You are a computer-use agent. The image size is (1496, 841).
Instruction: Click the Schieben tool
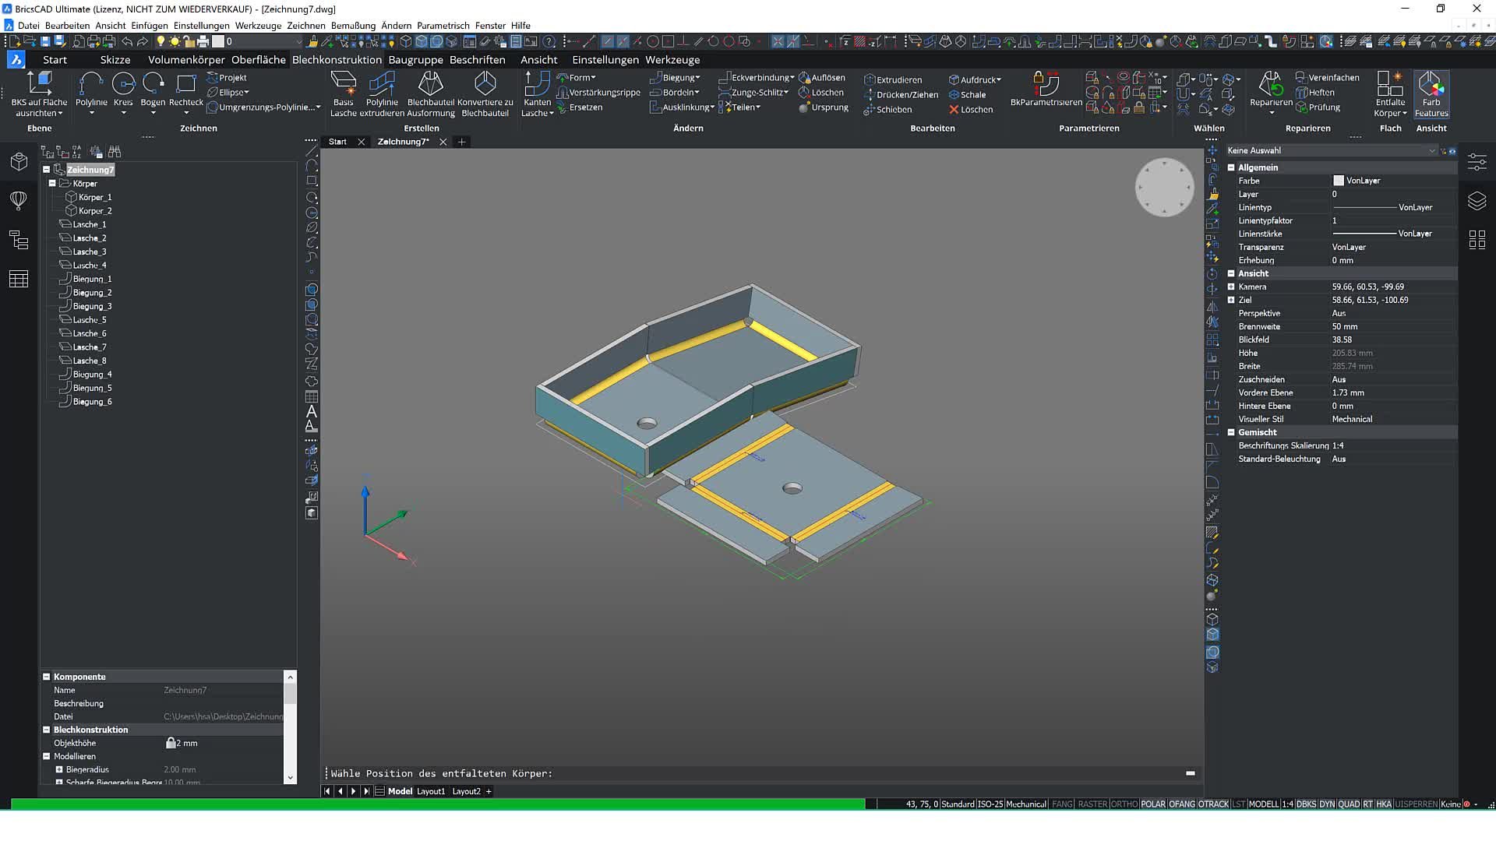(x=887, y=109)
